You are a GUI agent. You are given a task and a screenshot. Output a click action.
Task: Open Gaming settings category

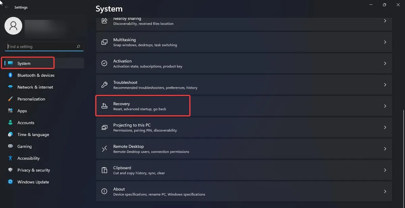click(44, 146)
